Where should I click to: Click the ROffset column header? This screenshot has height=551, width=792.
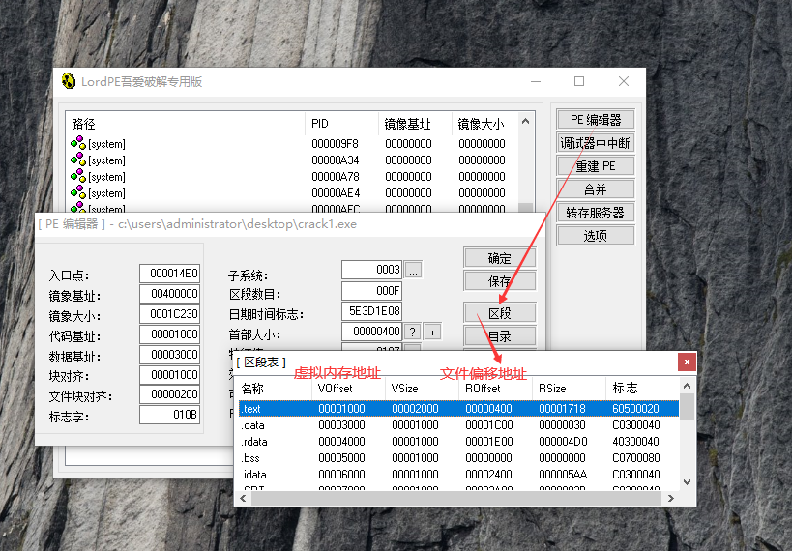point(495,389)
